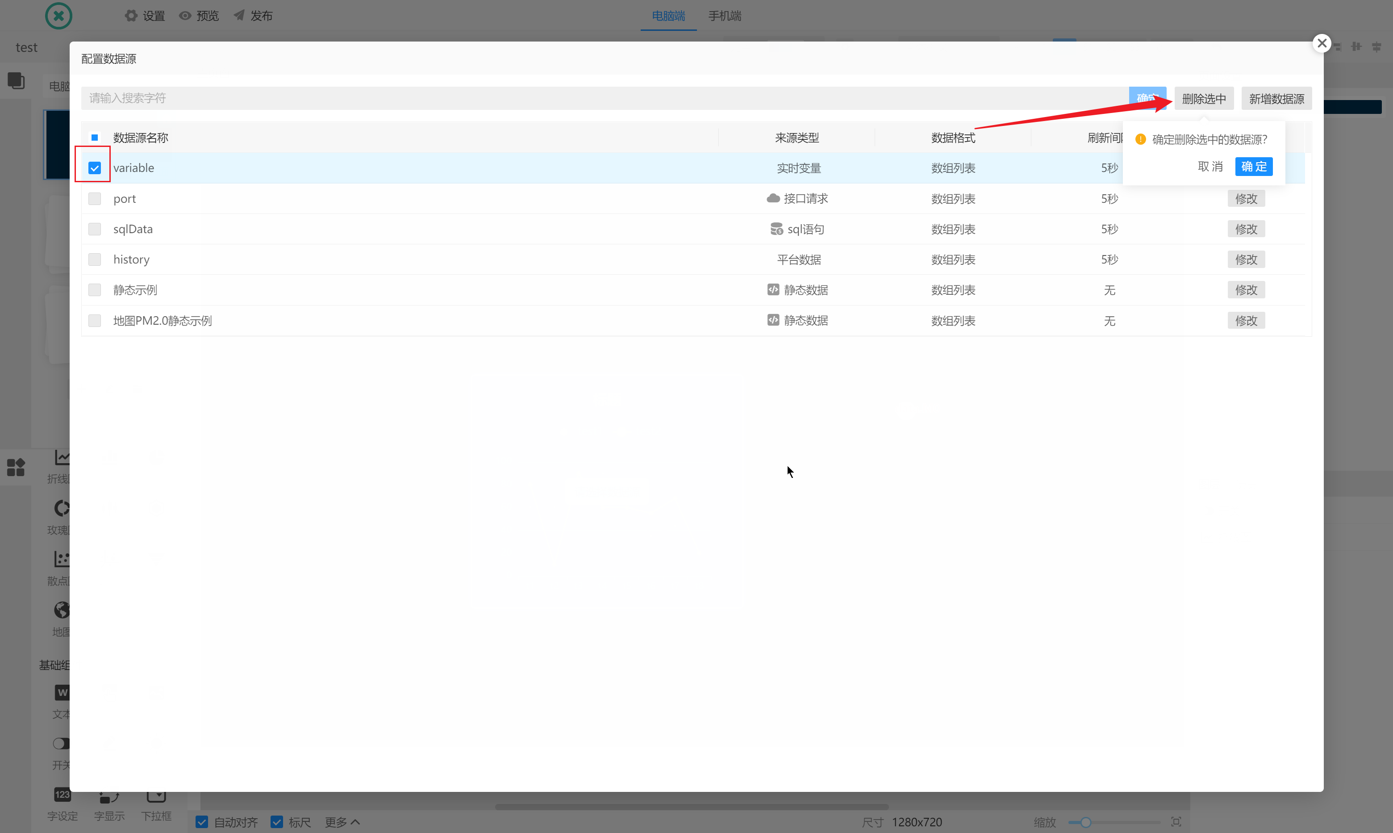Image resolution: width=1393 pixels, height=833 pixels.
Task: Check the port row checkbox
Action: click(94, 199)
